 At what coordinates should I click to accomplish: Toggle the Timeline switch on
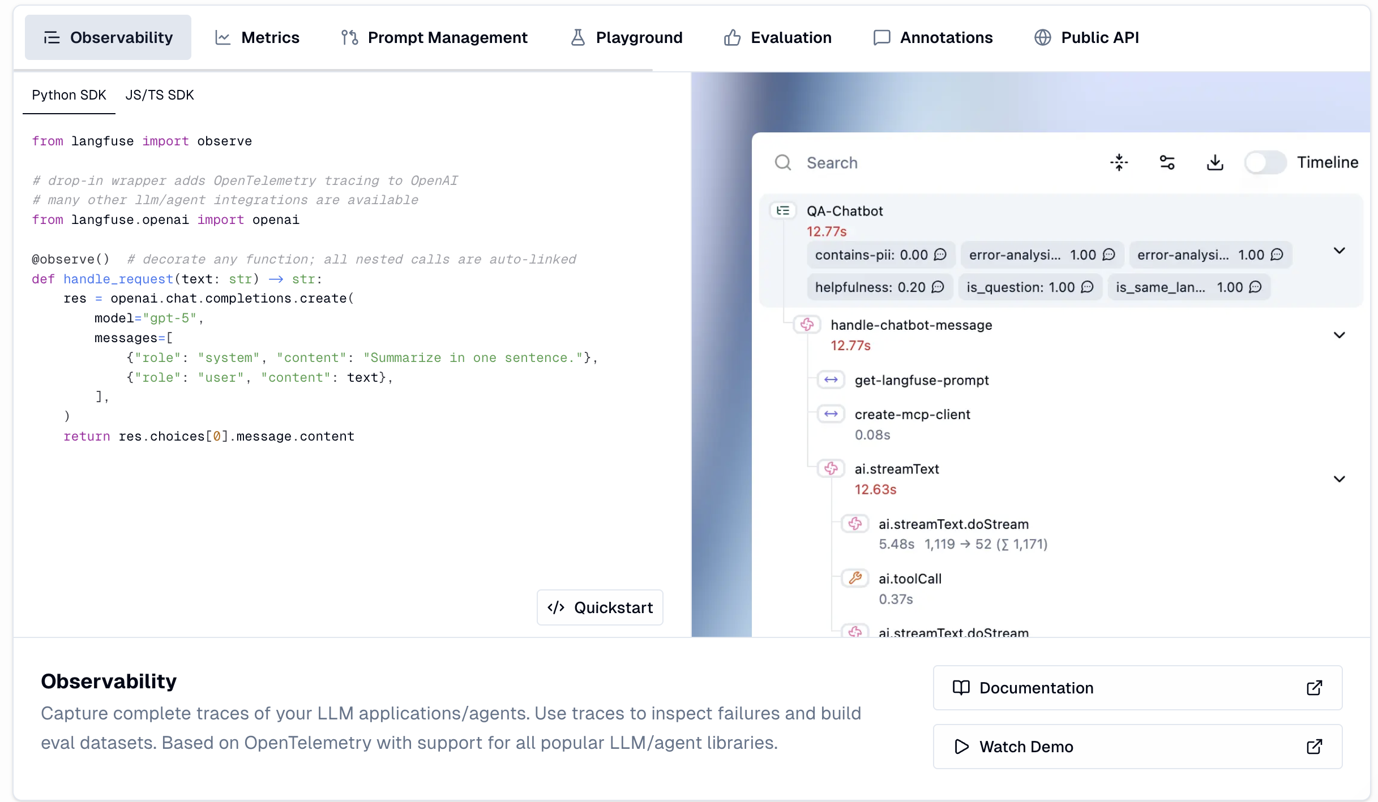pyautogui.click(x=1265, y=162)
